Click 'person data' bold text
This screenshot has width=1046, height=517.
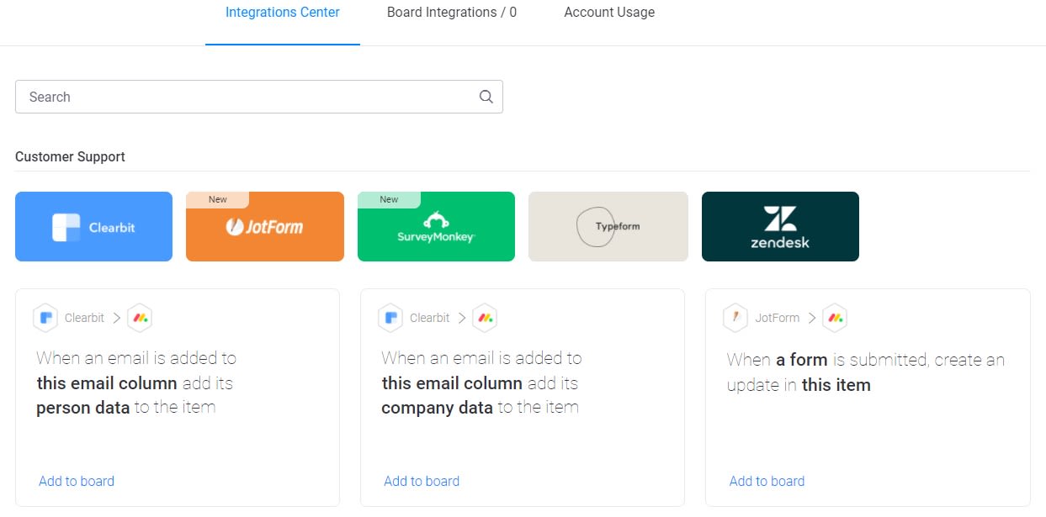(x=83, y=409)
